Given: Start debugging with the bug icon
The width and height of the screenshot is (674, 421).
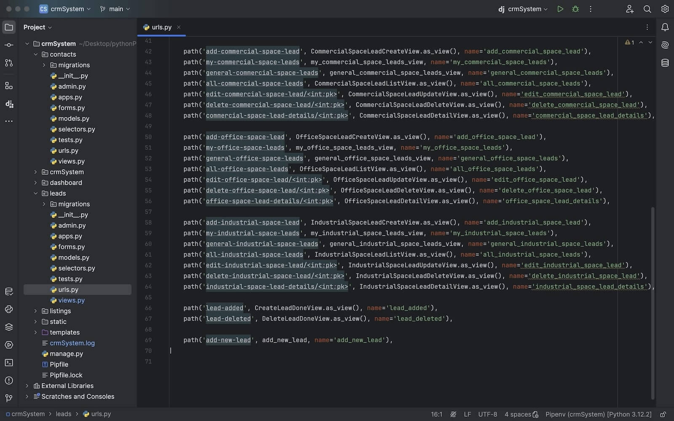Looking at the screenshot, I should [575, 9].
